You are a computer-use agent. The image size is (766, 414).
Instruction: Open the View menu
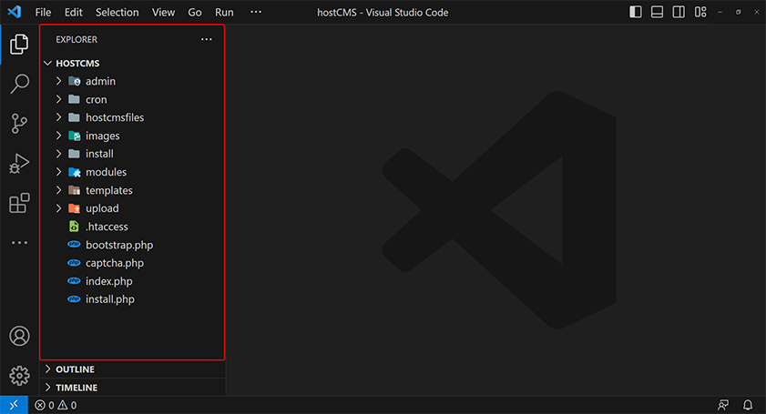click(163, 12)
